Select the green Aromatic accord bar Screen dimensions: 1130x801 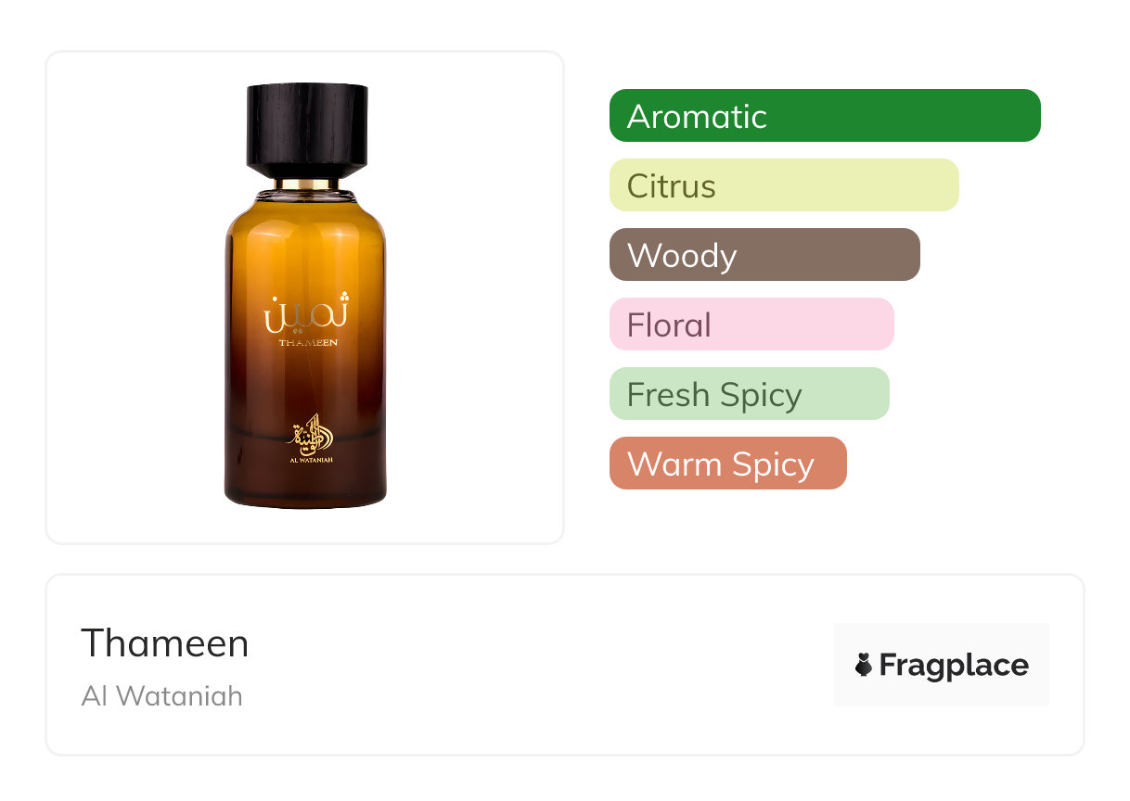(825, 116)
